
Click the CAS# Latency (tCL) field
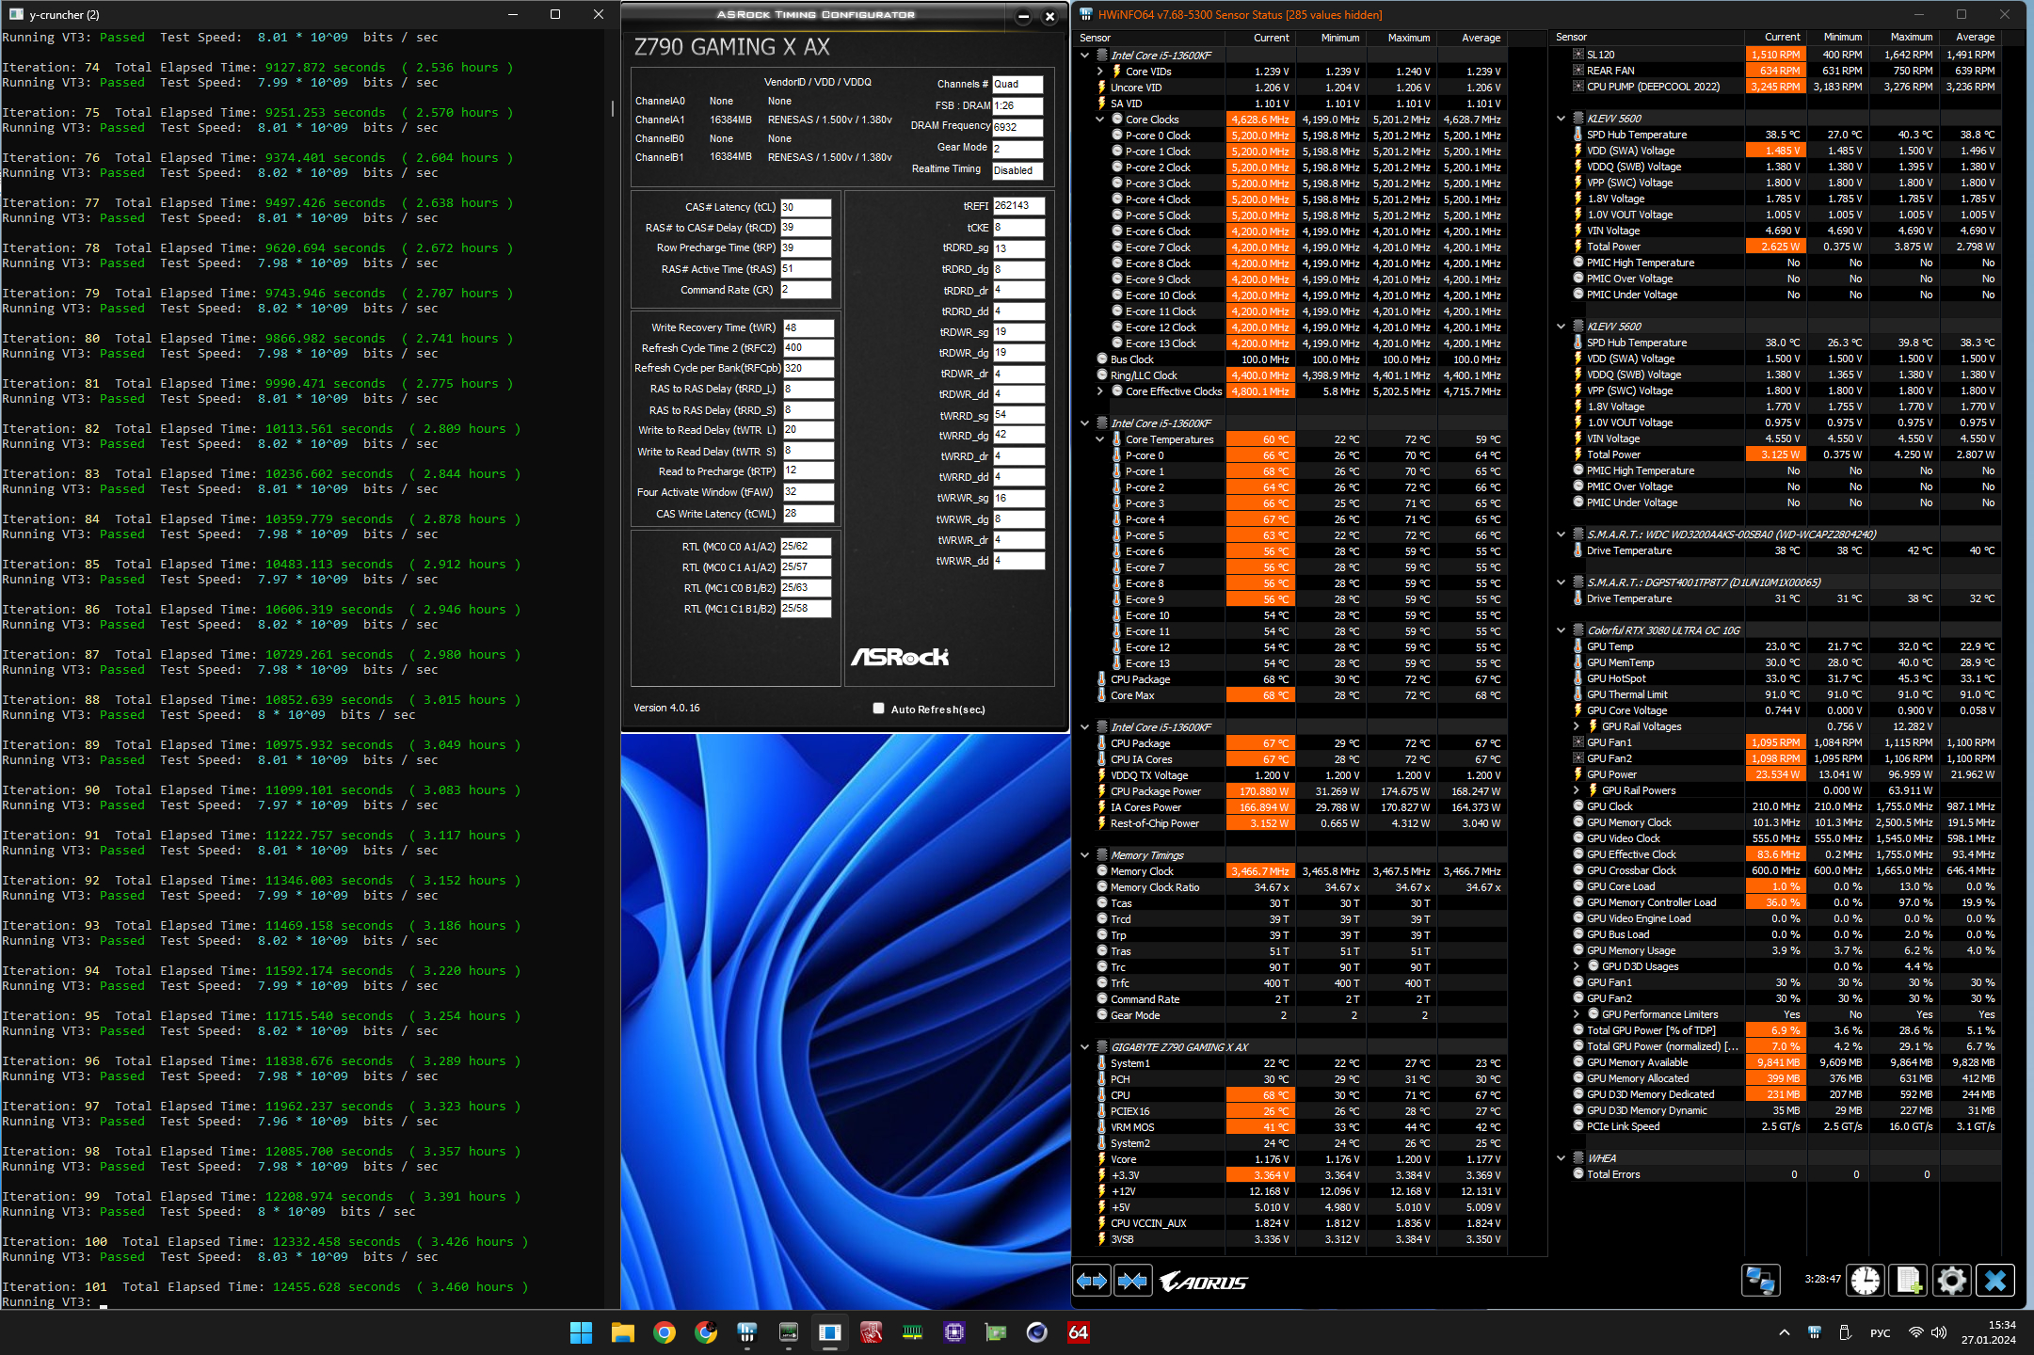[x=805, y=207]
